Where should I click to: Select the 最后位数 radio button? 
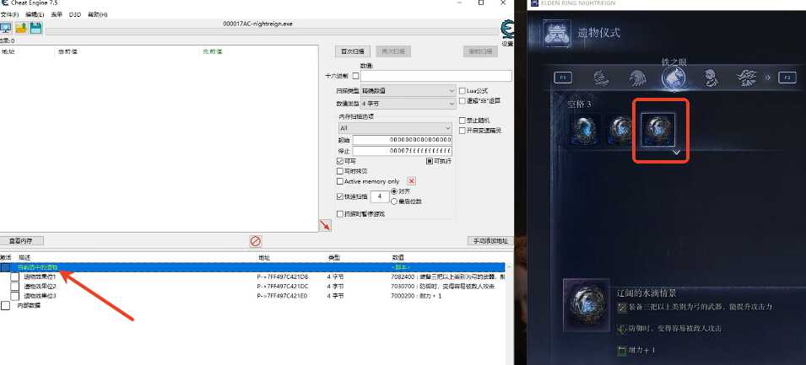point(394,201)
